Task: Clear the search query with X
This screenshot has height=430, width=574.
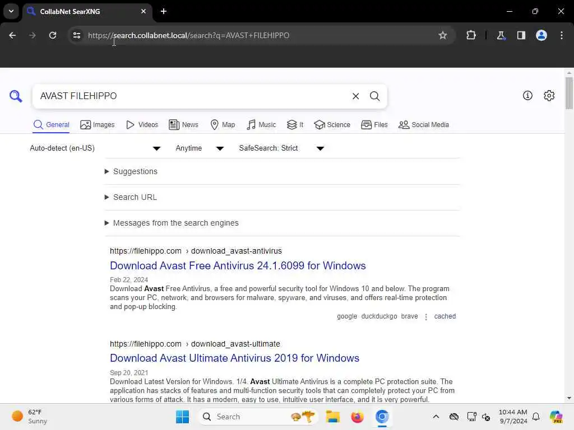Action: [355, 96]
